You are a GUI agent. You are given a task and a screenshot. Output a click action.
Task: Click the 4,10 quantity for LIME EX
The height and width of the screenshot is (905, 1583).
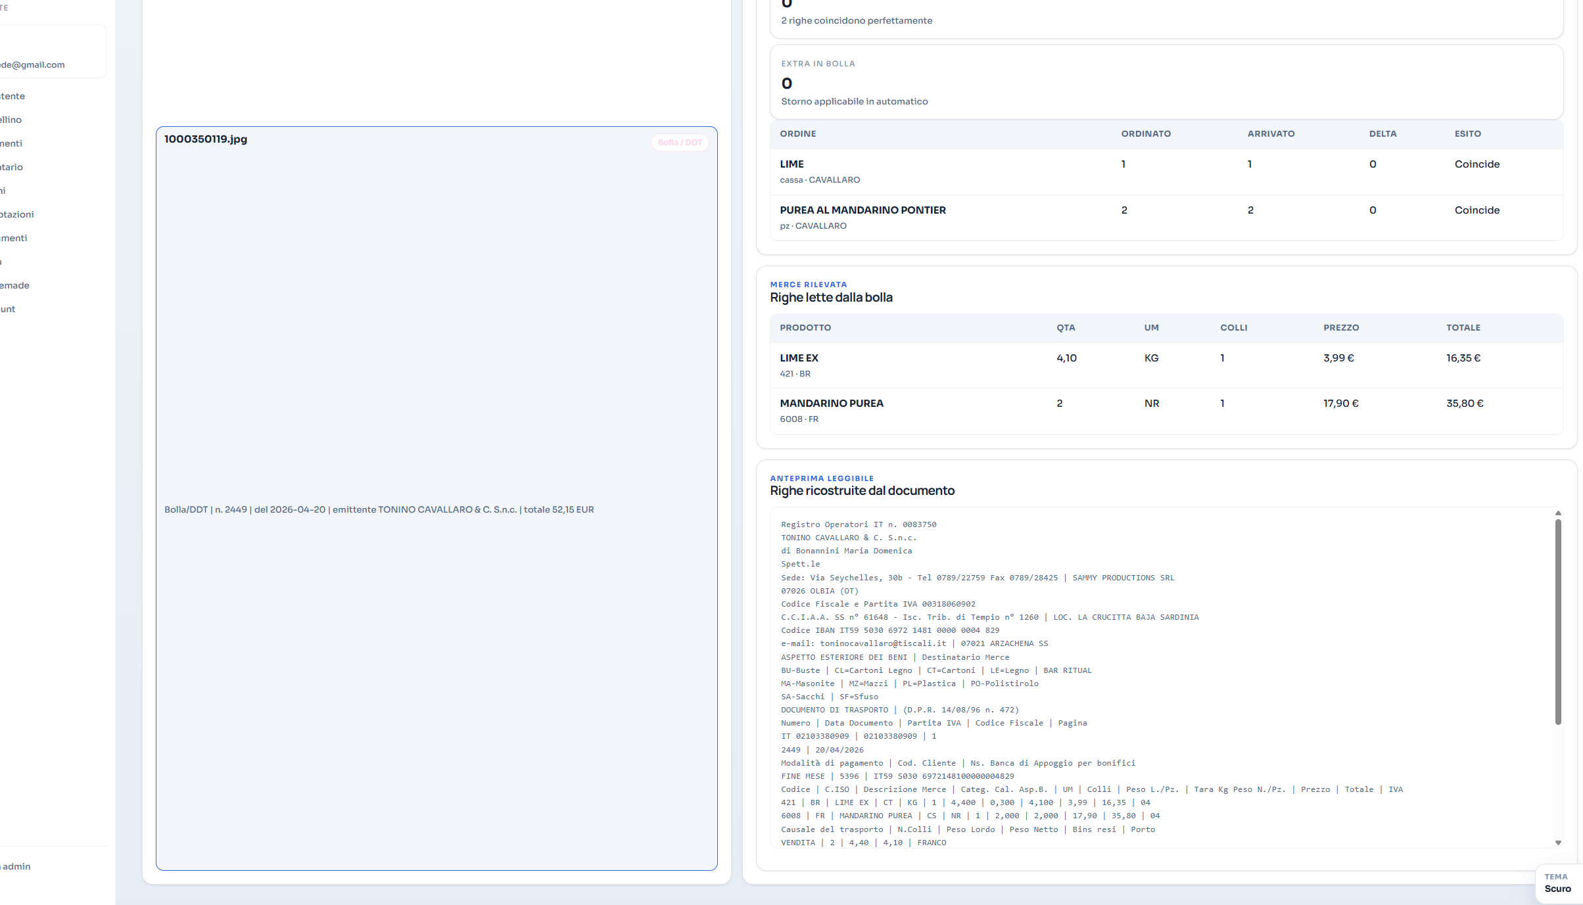[x=1066, y=358]
